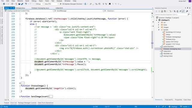Open the Error List tab

tap(13, 103)
